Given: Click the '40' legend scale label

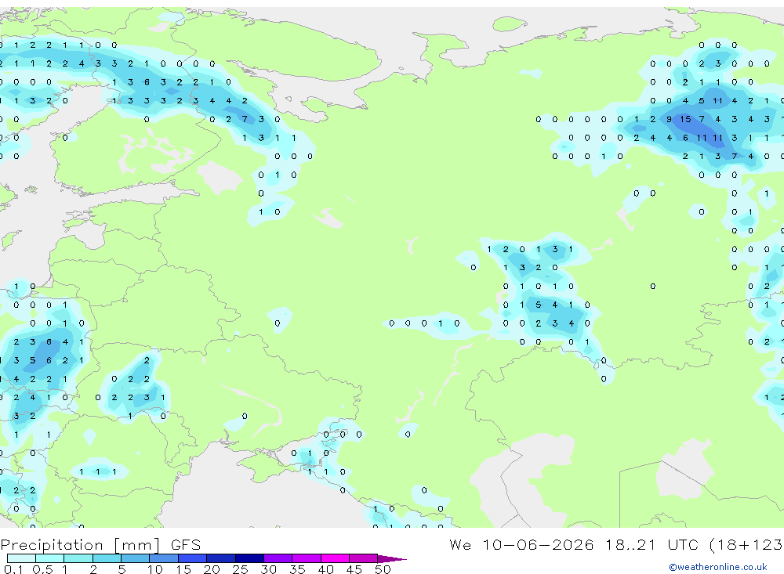Looking at the screenshot, I should pyautogui.click(x=325, y=569).
